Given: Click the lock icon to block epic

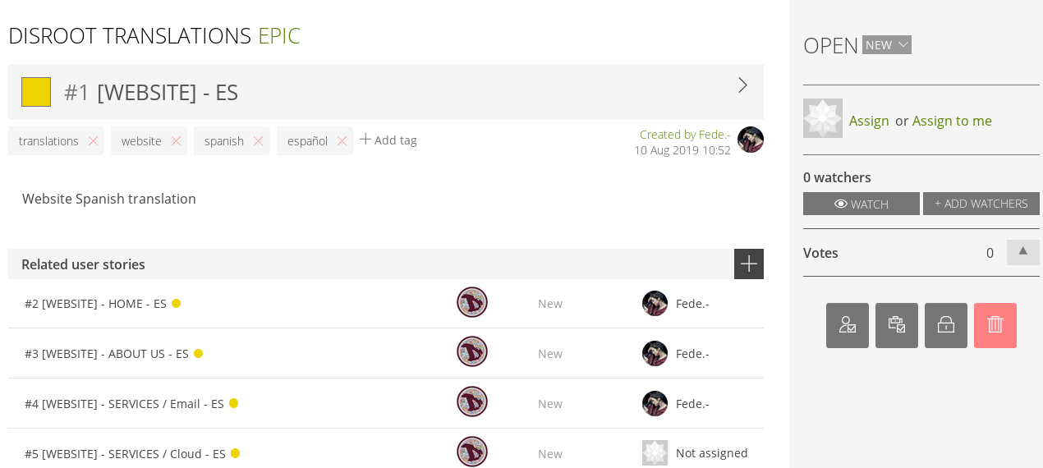Looking at the screenshot, I should coord(945,325).
